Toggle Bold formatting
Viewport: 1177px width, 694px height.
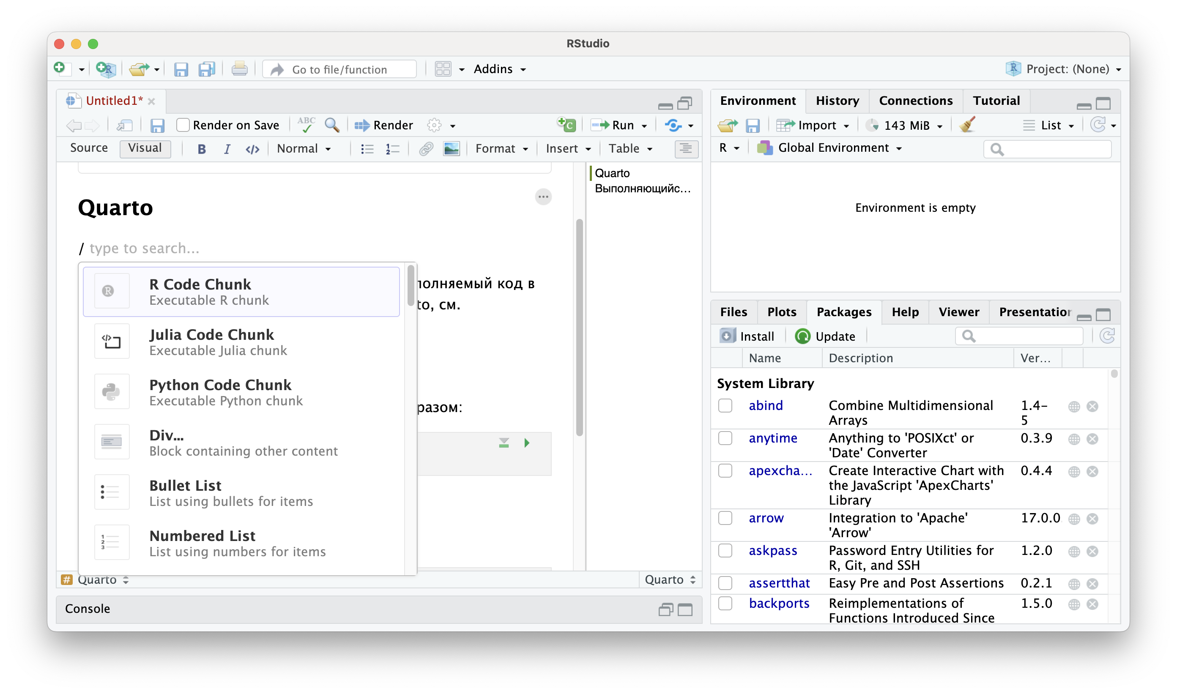coord(202,149)
